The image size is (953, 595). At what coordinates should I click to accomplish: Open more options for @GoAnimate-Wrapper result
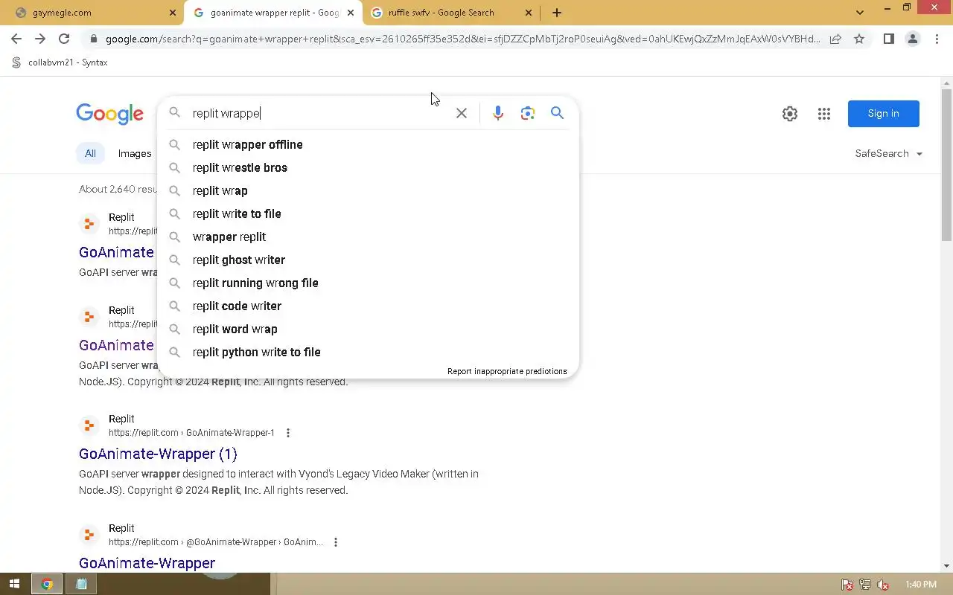pyautogui.click(x=336, y=542)
